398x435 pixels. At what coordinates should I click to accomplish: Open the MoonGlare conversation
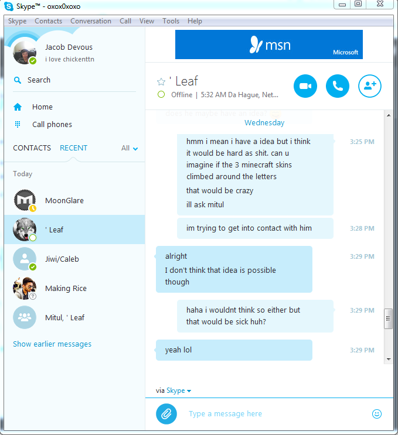coord(74,200)
